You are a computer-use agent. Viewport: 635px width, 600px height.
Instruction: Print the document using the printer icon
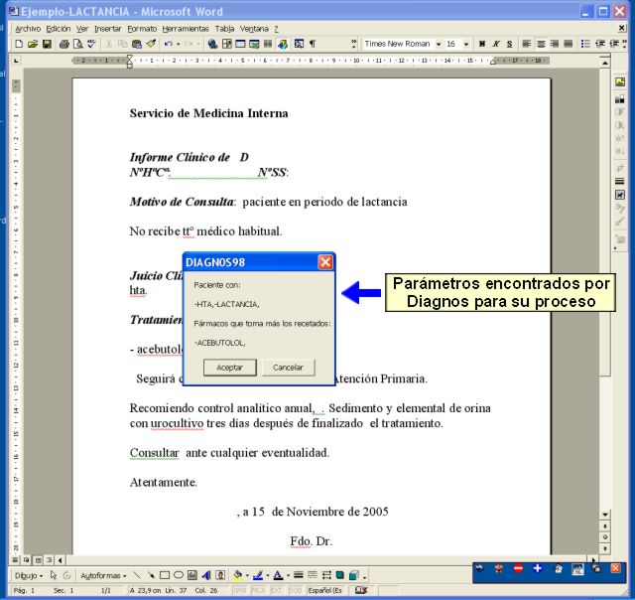tap(63, 44)
